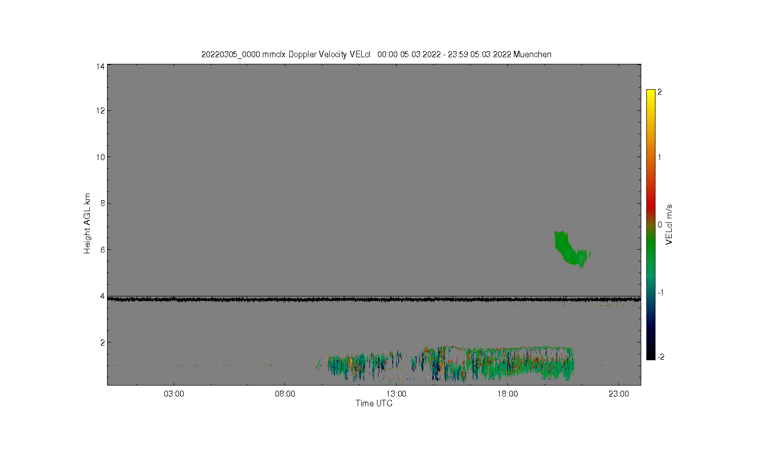This screenshot has width=761, height=456.
Task: Select the 'Height AGL km' y-axis label
Action: (x=87, y=223)
